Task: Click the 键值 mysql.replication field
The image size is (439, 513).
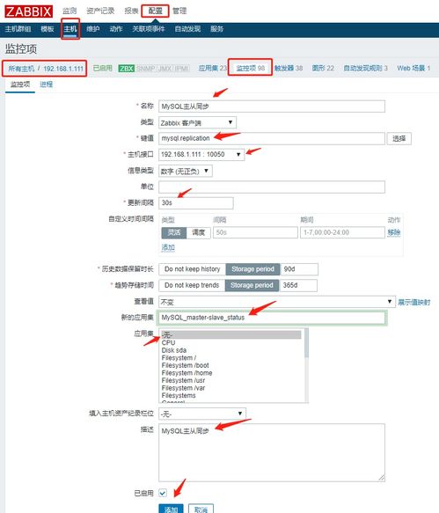Action: pos(272,138)
